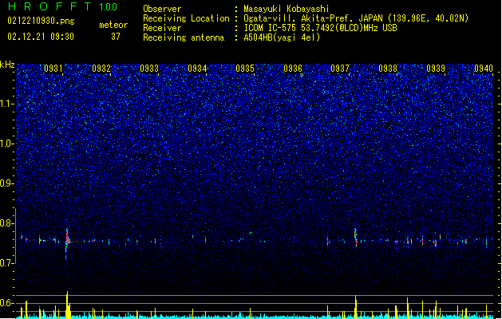Click the Receiving antenna label
The height and width of the screenshot is (319, 502).
(x=184, y=37)
